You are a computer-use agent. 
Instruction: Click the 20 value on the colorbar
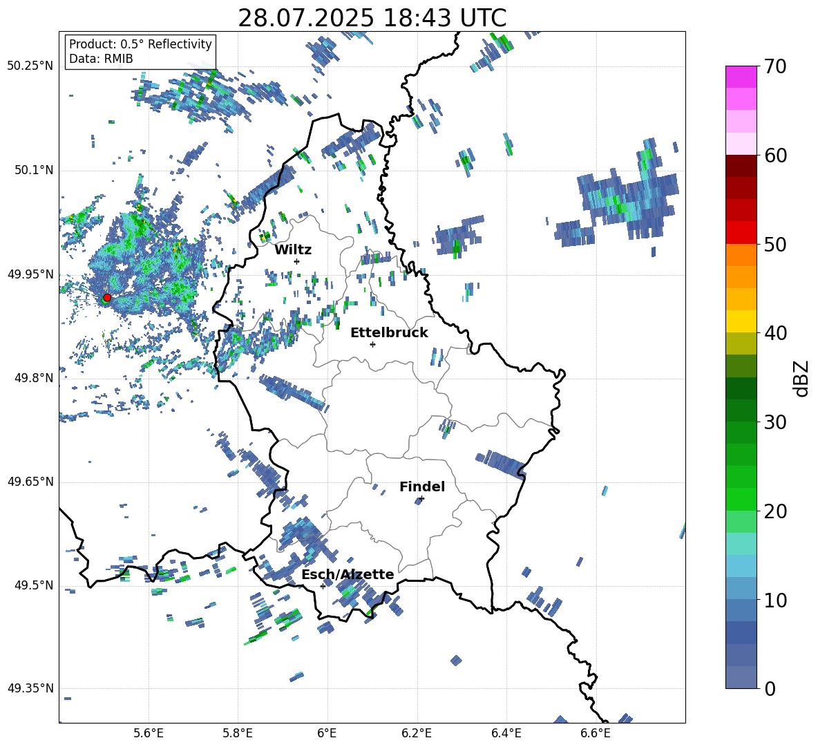coord(775,511)
